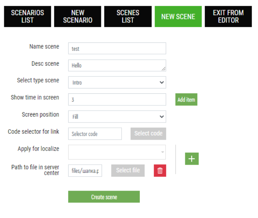Click the Select file button
Viewport: 258px width, 218px height.
[128, 171]
